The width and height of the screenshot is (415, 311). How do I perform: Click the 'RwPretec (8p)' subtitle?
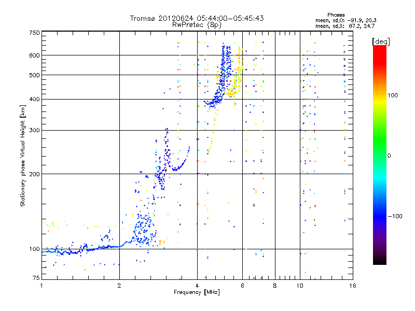click(197, 25)
